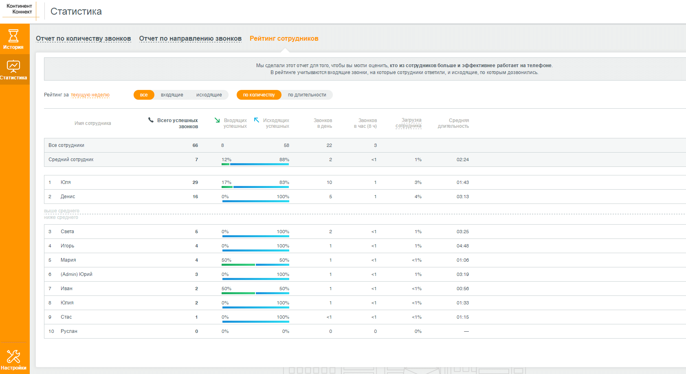Filter rating by исходящие calls
Image resolution: width=686 pixels, height=374 pixels.
[x=209, y=95]
